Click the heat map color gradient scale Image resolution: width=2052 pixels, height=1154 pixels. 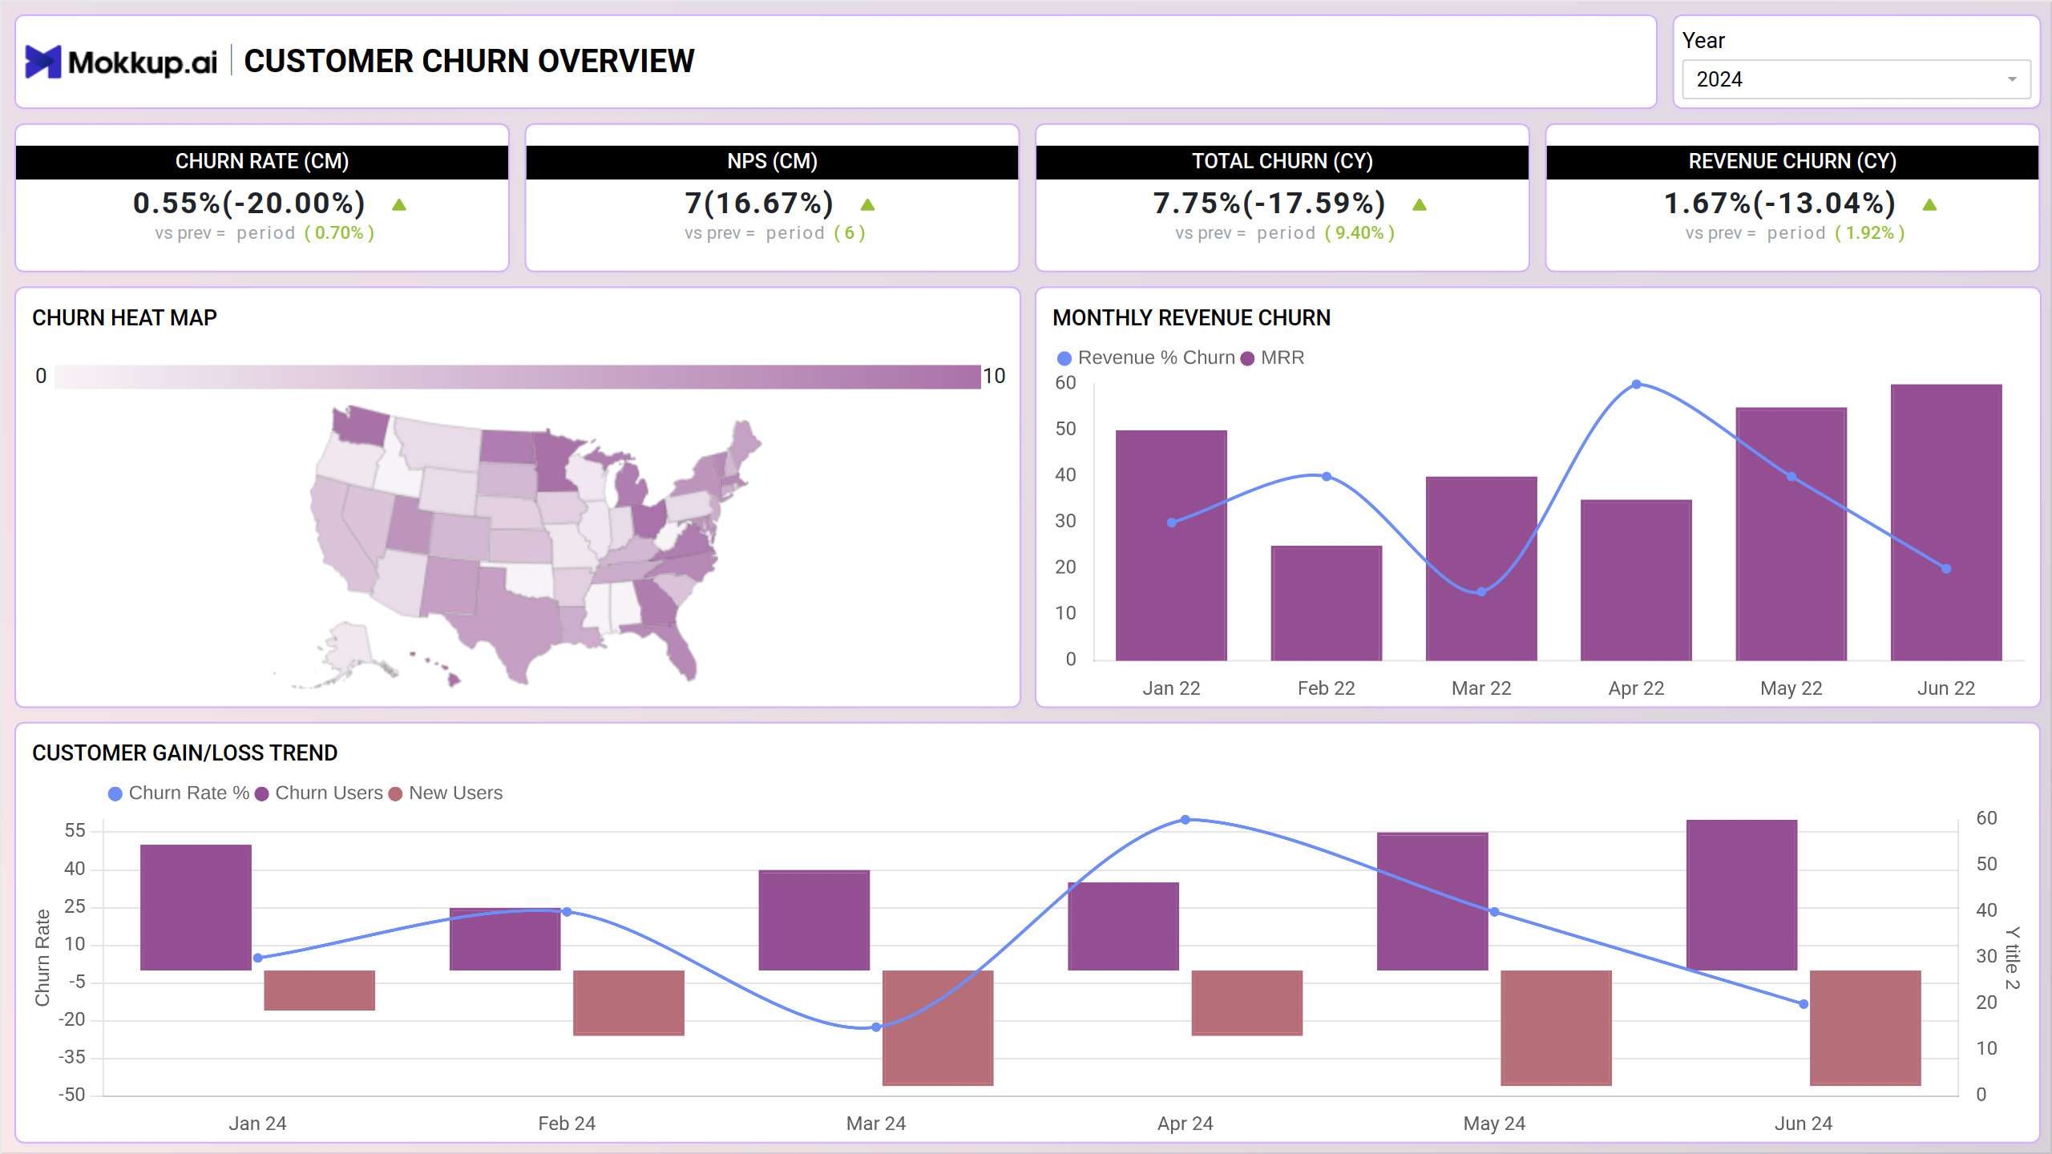518,377
